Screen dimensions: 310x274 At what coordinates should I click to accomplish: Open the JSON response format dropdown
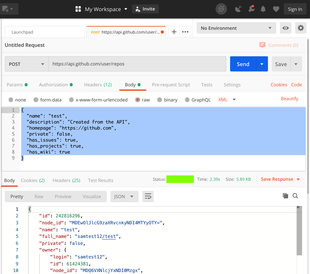(x=124, y=197)
